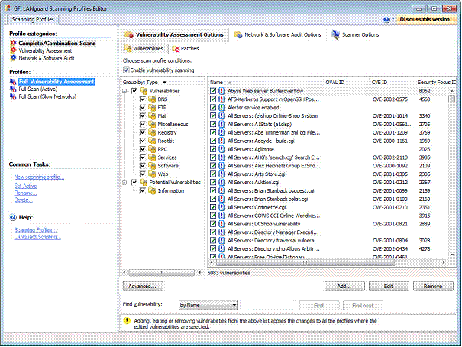This screenshot has width=462, height=347.
Task: Click the Software folder icon in tree
Action: click(152, 165)
